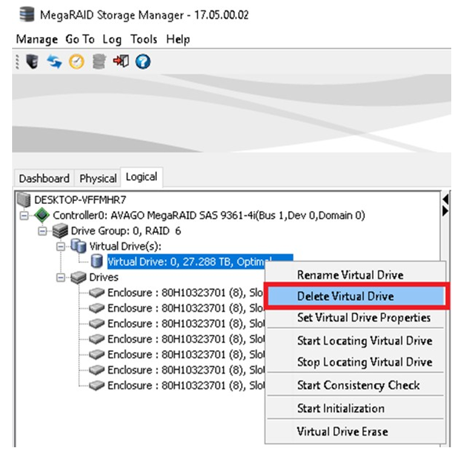Open the Go To menu
This screenshot has width=467, height=463.
click(x=80, y=39)
